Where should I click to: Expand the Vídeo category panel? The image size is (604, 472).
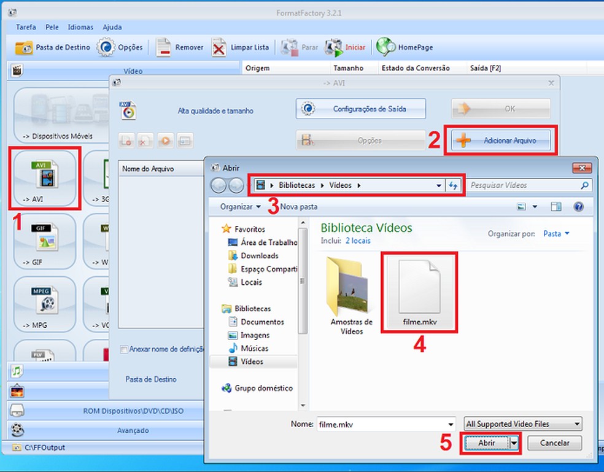[123, 71]
